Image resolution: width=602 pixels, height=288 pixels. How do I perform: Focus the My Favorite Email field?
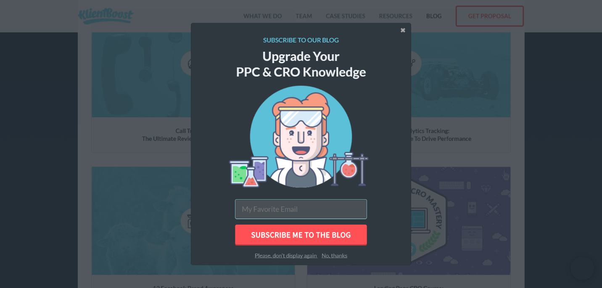[x=301, y=209]
